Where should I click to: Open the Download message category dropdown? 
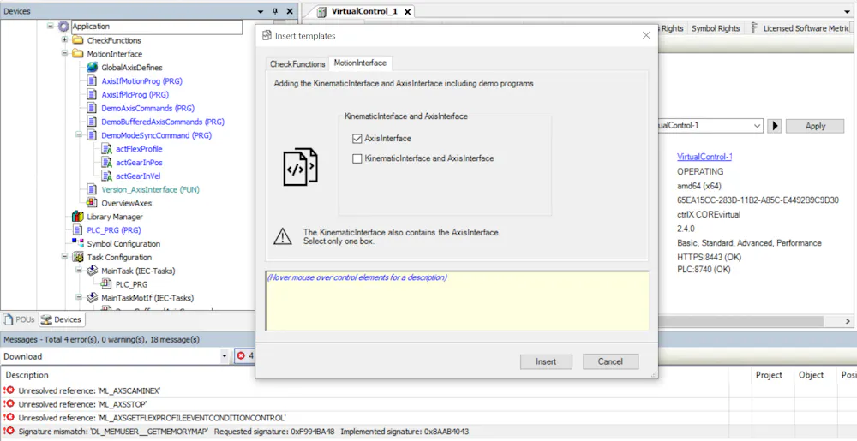(x=224, y=356)
